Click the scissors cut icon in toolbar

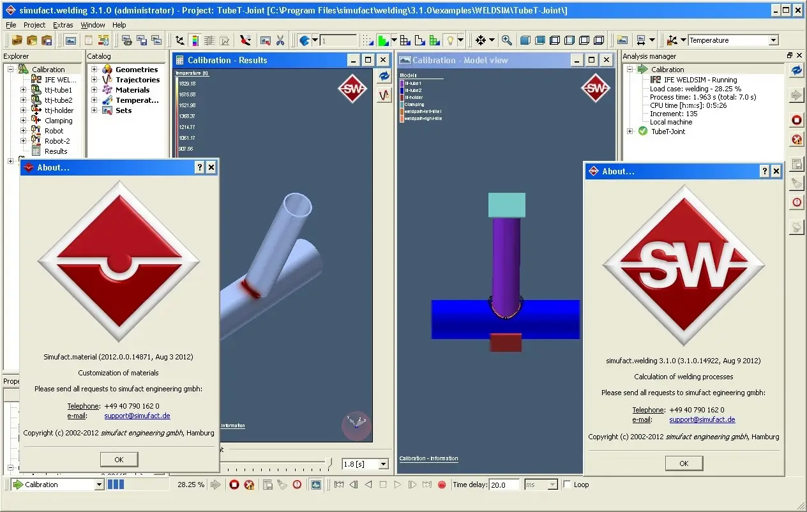point(280,40)
